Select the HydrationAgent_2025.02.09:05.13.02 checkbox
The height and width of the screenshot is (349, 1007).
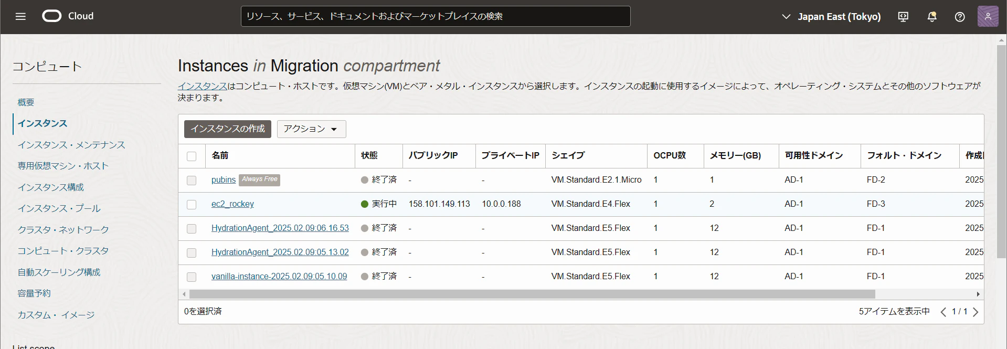point(192,252)
